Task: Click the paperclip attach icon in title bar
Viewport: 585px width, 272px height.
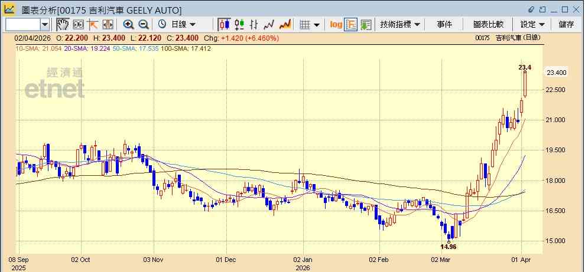Action: click(x=531, y=9)
